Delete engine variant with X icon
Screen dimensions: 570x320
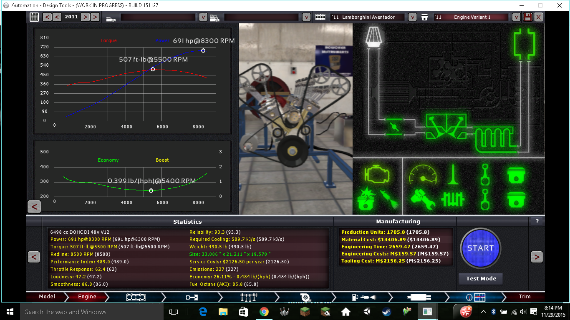coord(539,17)
